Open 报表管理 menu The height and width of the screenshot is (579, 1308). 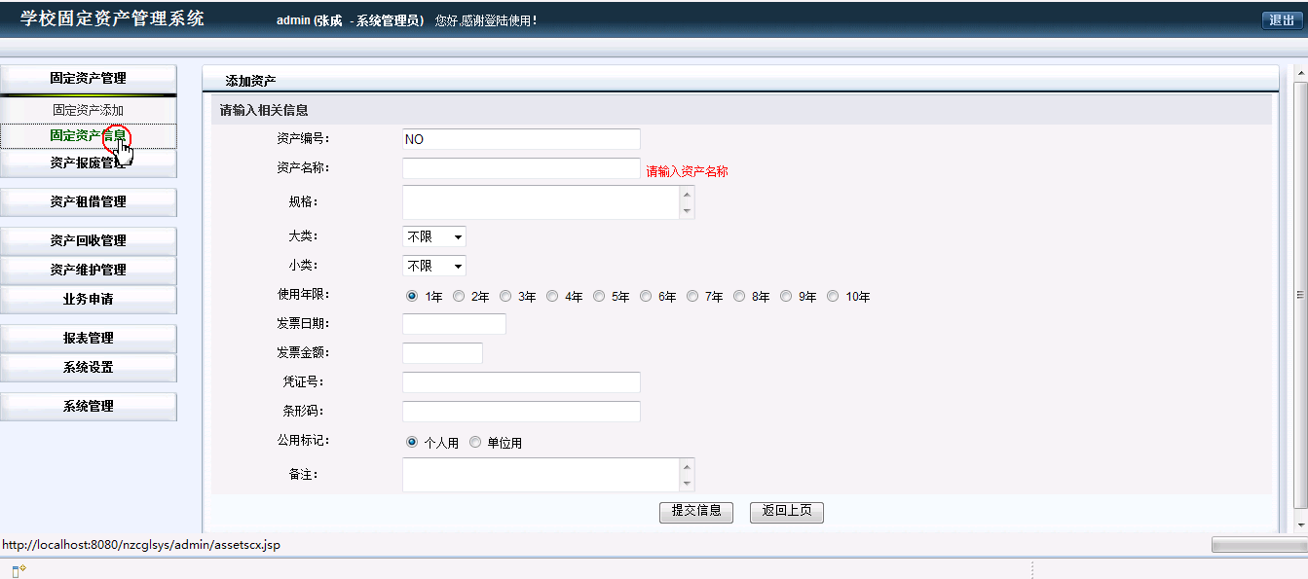[89, 339]
